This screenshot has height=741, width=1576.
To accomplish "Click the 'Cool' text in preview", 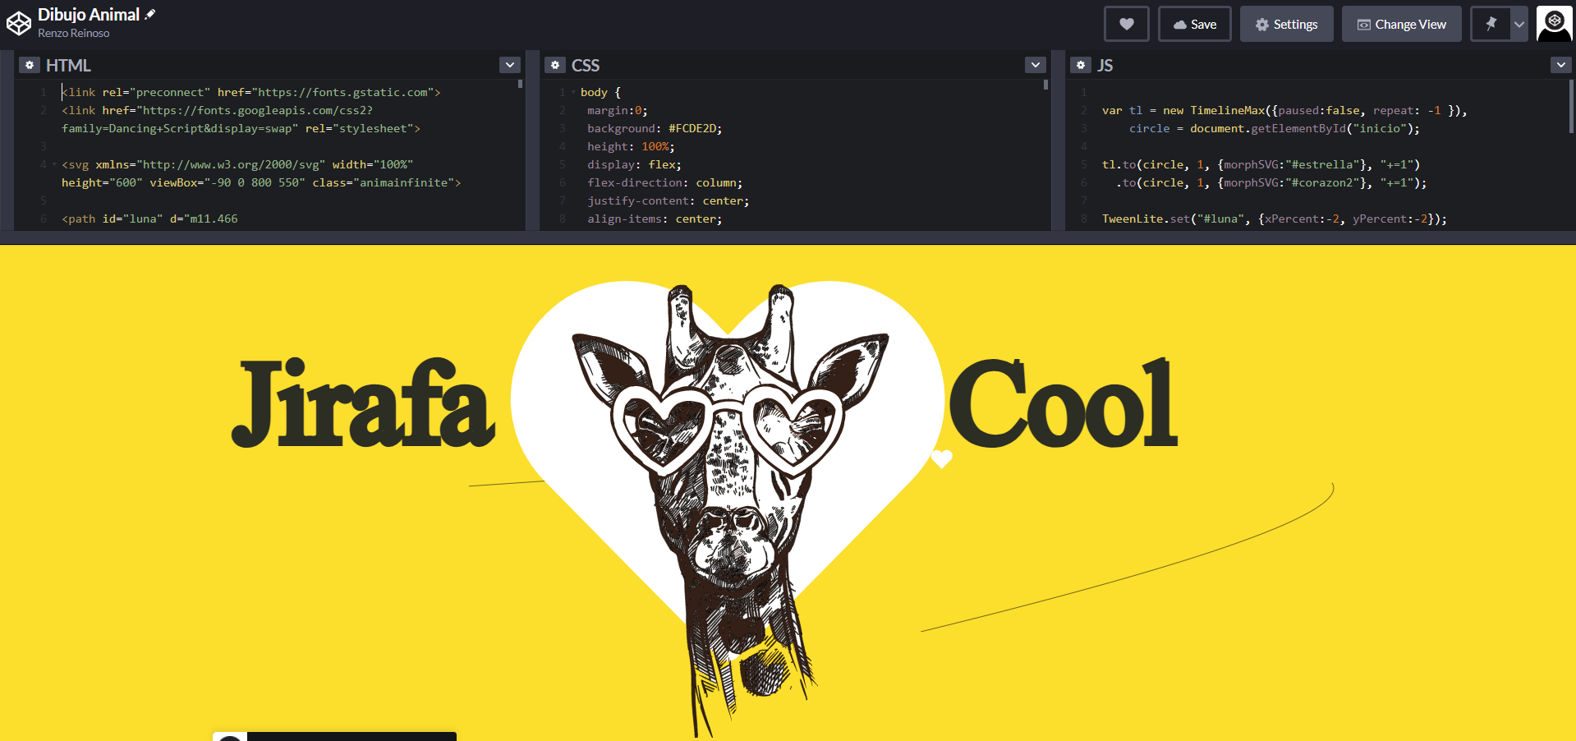I will click(x=1064, y=403).
